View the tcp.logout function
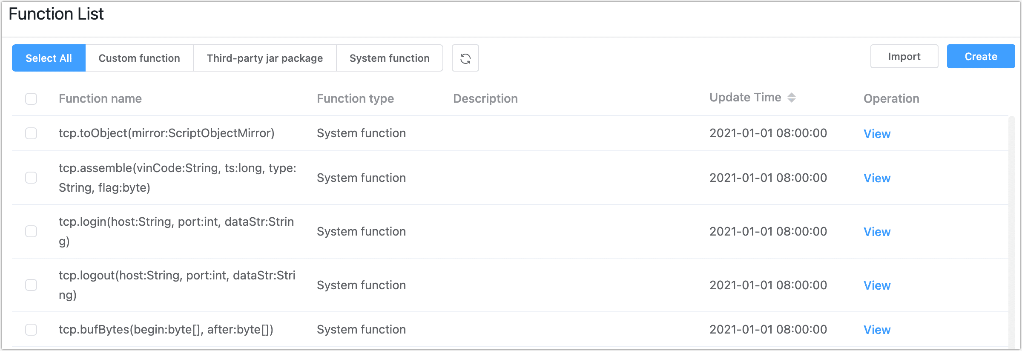This screenshot has height=351, width=1022. (x=877, y=285)
